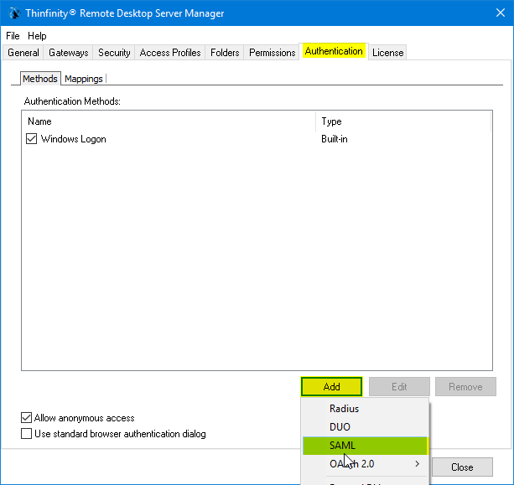Choose Radius from the Add menu
Screen dimensions: 514x485
pos(365,409)
